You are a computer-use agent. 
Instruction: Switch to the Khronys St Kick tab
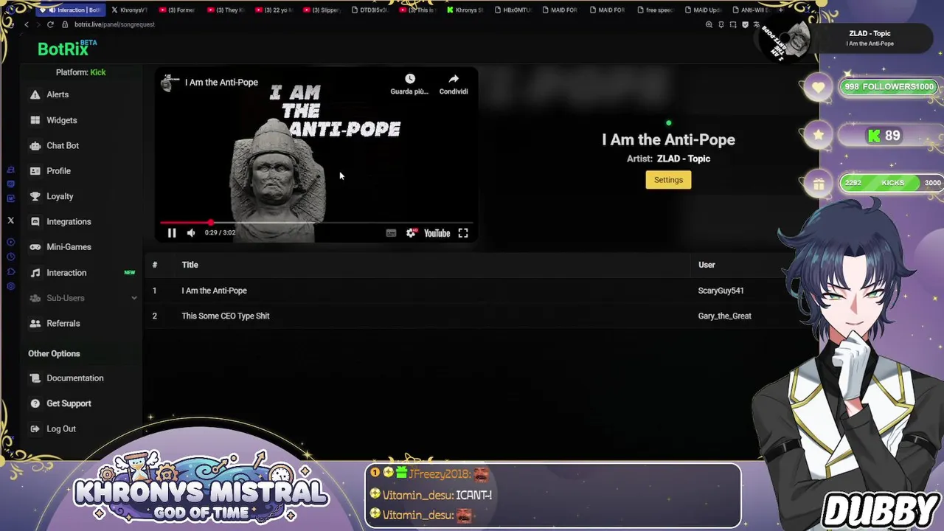pyautogui.click(x=465, y=10)
